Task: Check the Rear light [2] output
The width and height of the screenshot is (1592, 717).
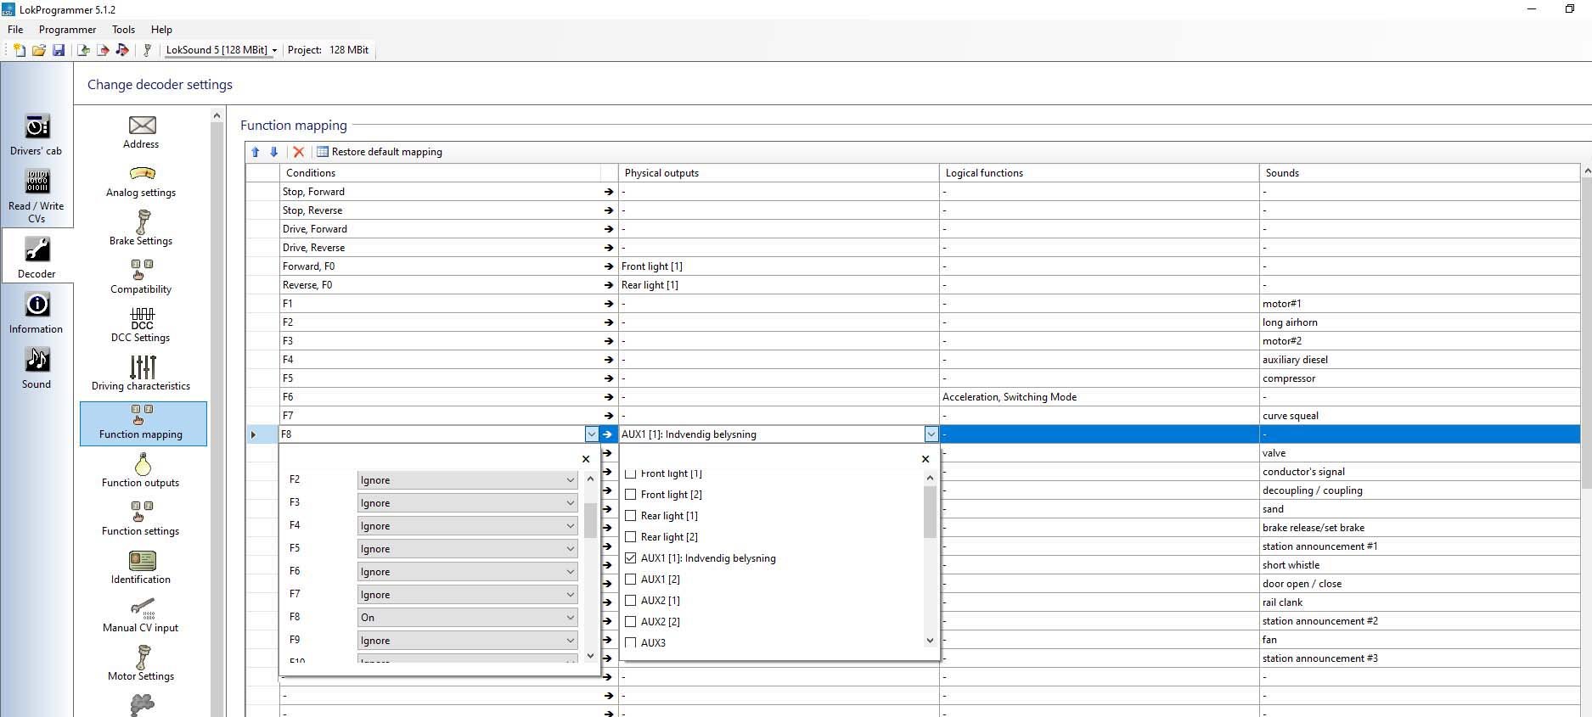Action: point(631,537)
